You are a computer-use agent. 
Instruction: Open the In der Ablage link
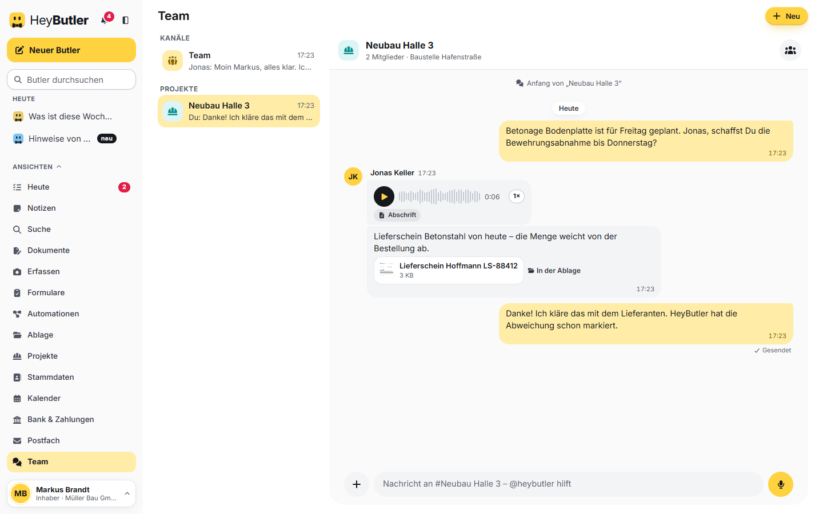[x=554, y=271]
